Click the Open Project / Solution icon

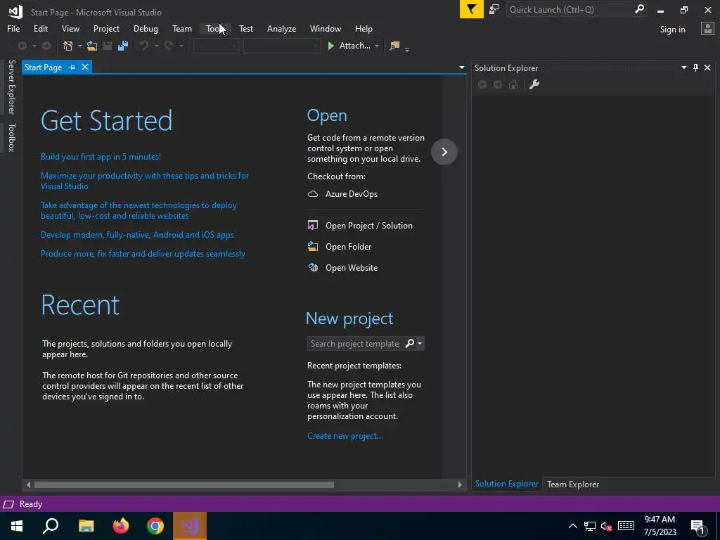(313, 225)
